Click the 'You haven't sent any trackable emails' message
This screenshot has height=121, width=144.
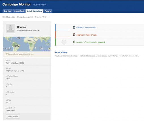[97, 56]
